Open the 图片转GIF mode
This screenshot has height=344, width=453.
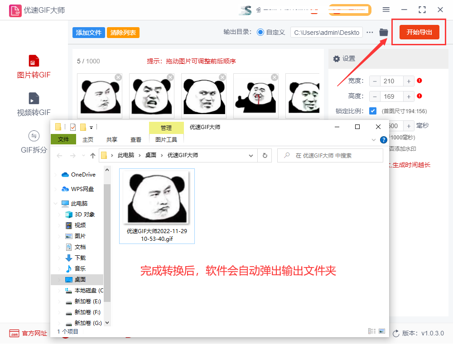(x=34, y=67)
